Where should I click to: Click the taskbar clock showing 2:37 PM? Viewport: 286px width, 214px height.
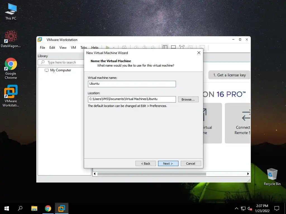(262, 208)
